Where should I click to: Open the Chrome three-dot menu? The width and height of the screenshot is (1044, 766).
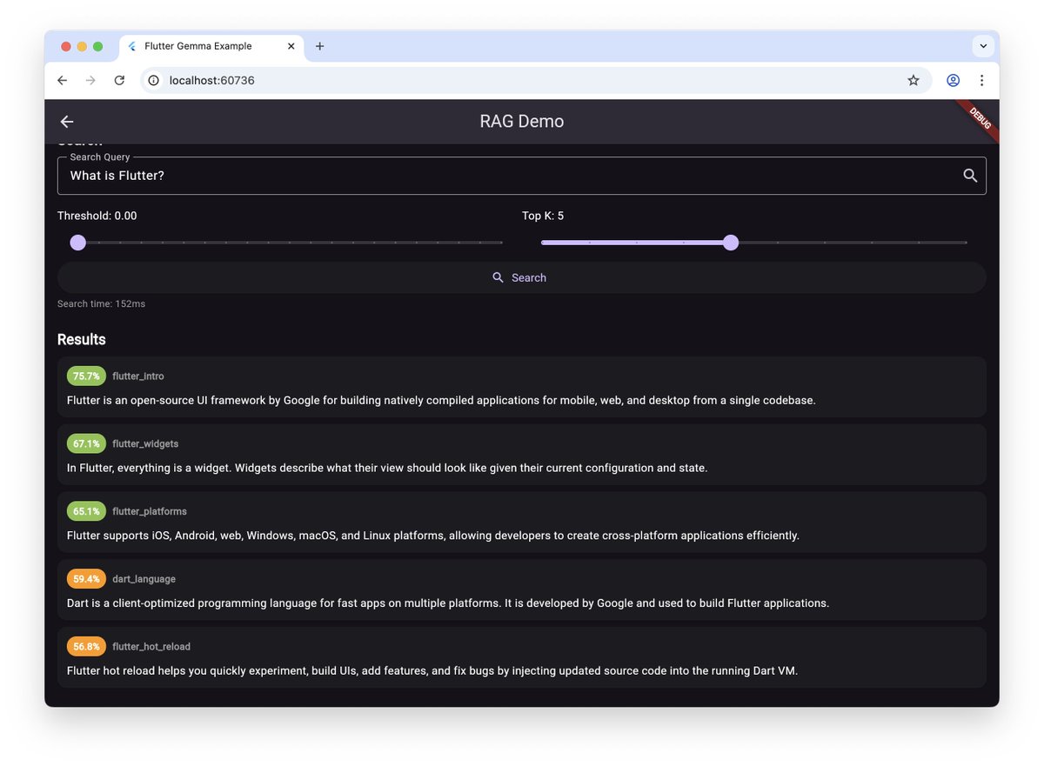click(981, 80)
